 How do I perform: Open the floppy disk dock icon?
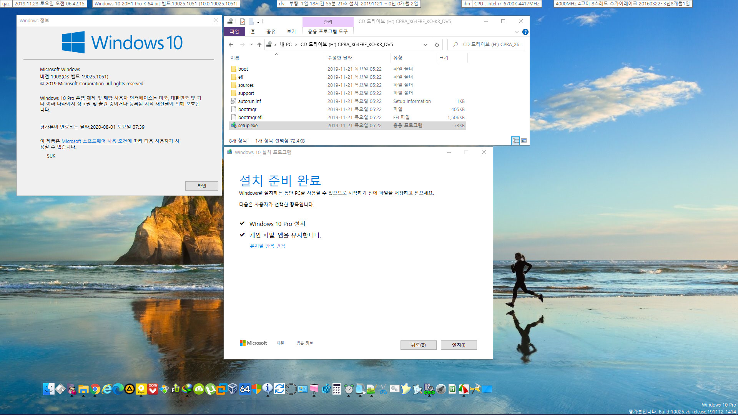pyautogui.click(x=60, y=389)
